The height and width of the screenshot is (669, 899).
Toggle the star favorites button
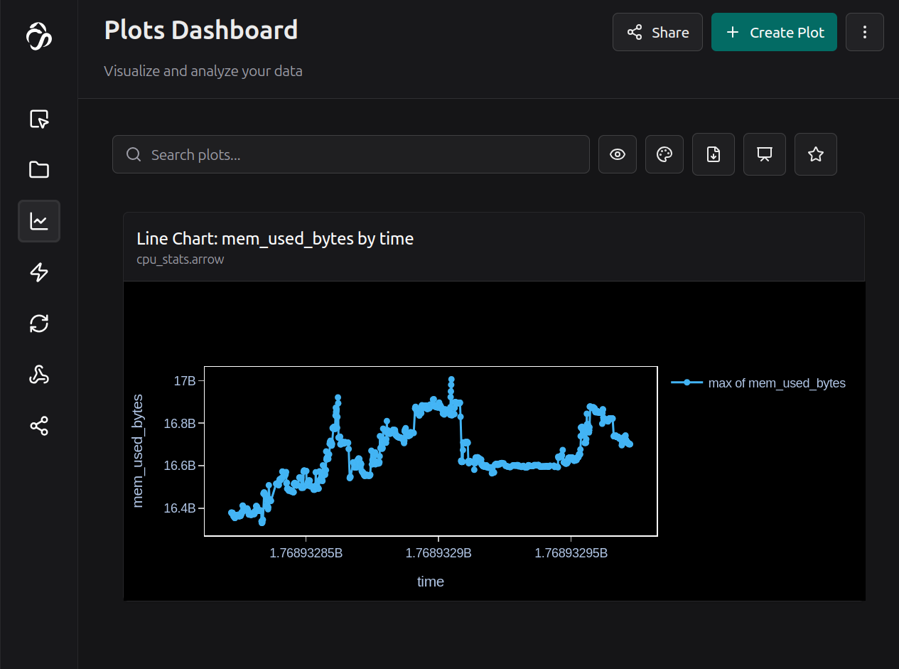pos(816,154)
